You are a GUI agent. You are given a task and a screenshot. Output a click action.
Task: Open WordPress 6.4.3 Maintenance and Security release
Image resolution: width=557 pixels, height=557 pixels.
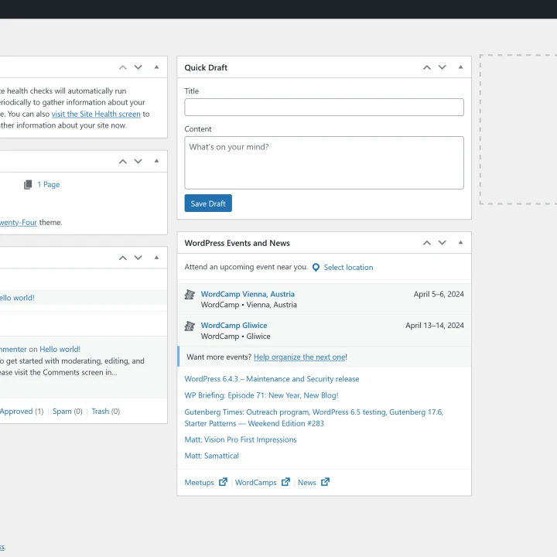(272, 379)
